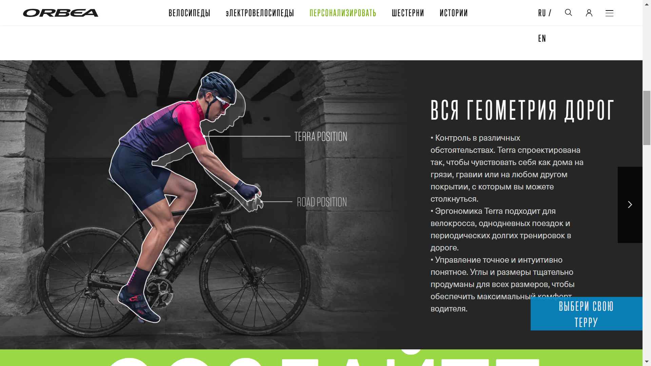Viewport: 651px width, 366px height.
Task: Open the ШЕСТЕРНИ menu item
Action: (x=408, y=13)
